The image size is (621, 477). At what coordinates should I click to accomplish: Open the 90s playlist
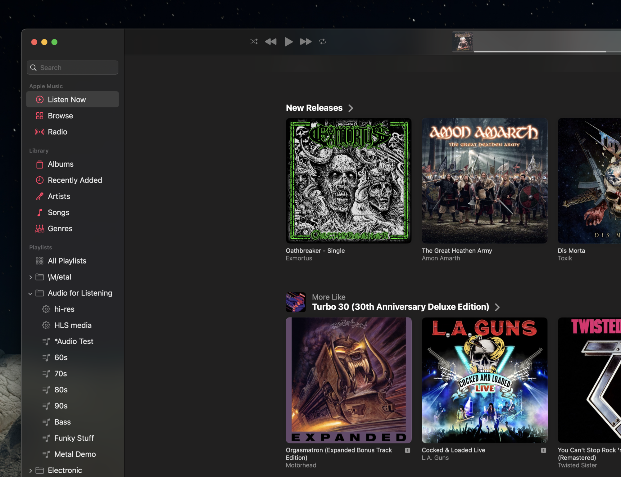click(73, 406)
